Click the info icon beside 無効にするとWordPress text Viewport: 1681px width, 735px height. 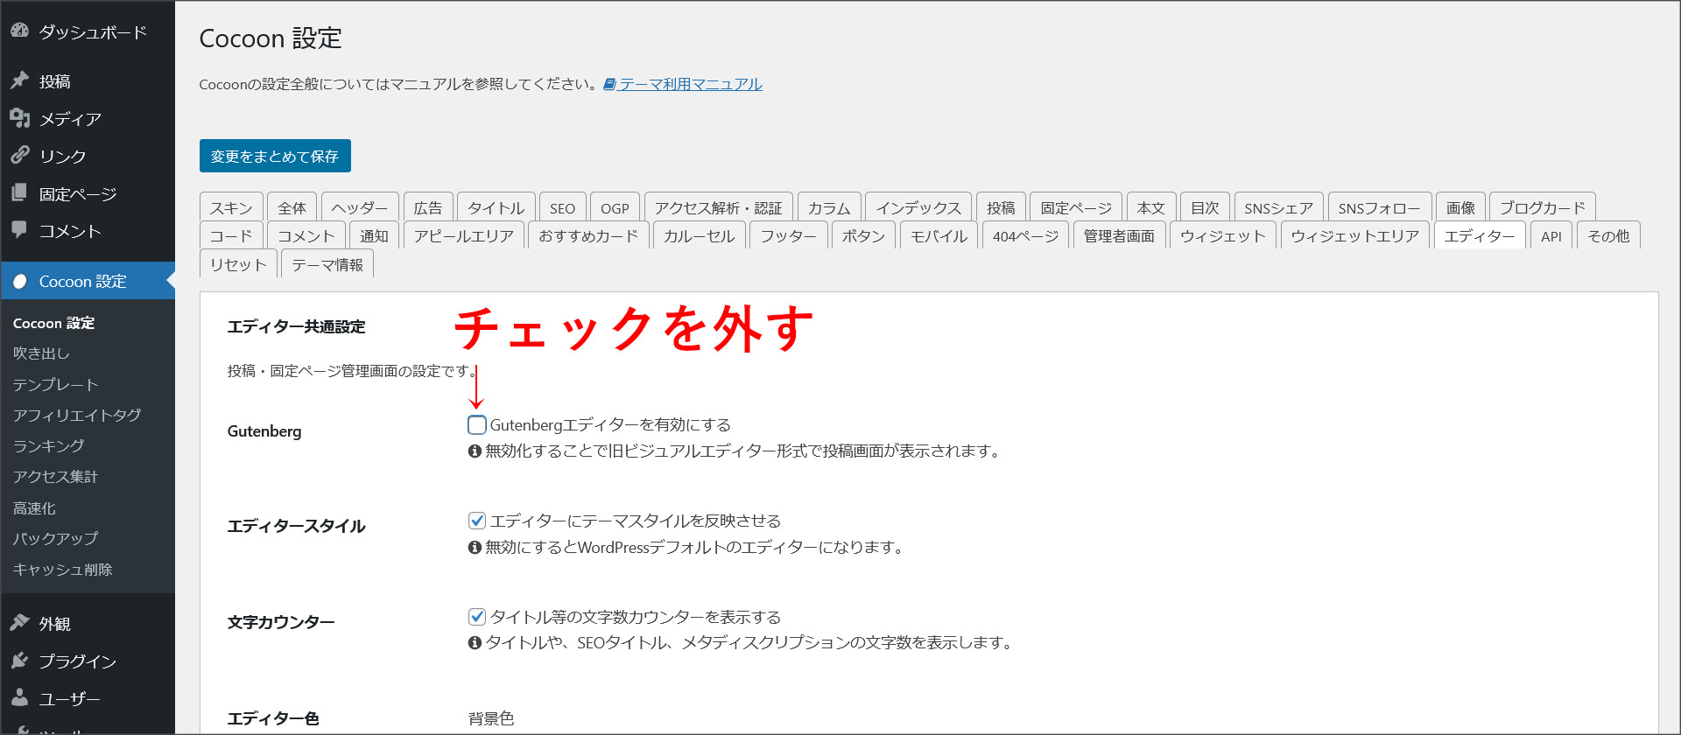pyautogui.click(x=475, y=548)
